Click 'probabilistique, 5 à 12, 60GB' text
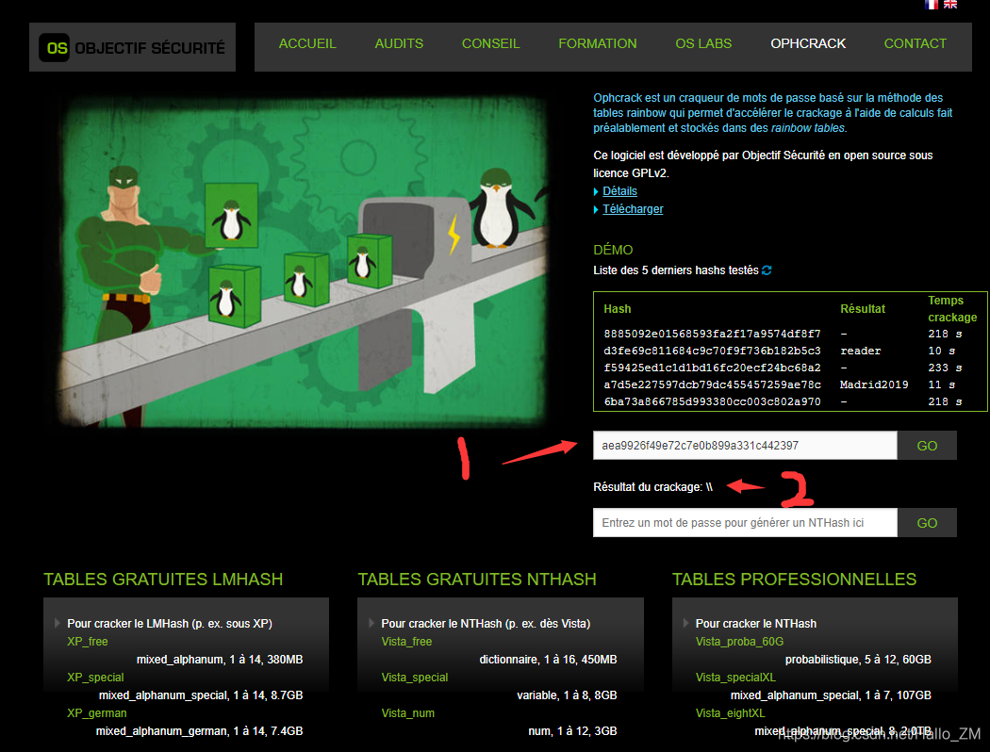 [858, 660]
